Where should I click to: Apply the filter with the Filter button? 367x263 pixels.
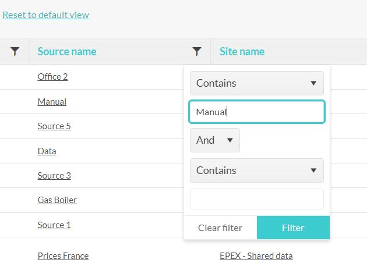click(293, 228)
